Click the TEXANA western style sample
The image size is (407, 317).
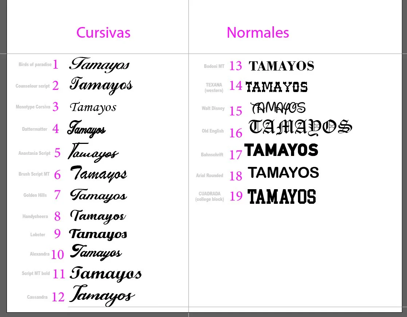click(x=277, y=87)
